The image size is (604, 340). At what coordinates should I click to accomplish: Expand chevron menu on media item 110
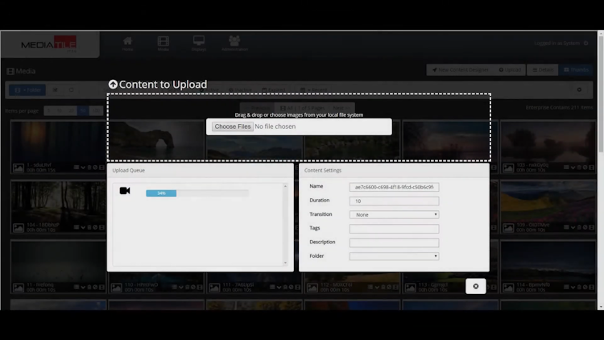point(180,287)
